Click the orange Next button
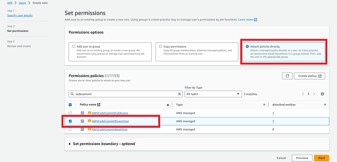 pos(322,158)
